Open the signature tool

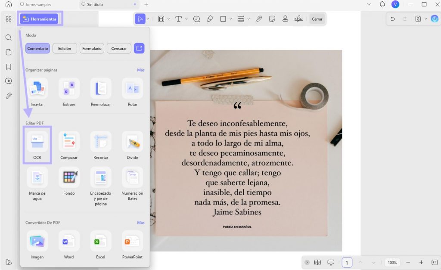click(298, 19)
